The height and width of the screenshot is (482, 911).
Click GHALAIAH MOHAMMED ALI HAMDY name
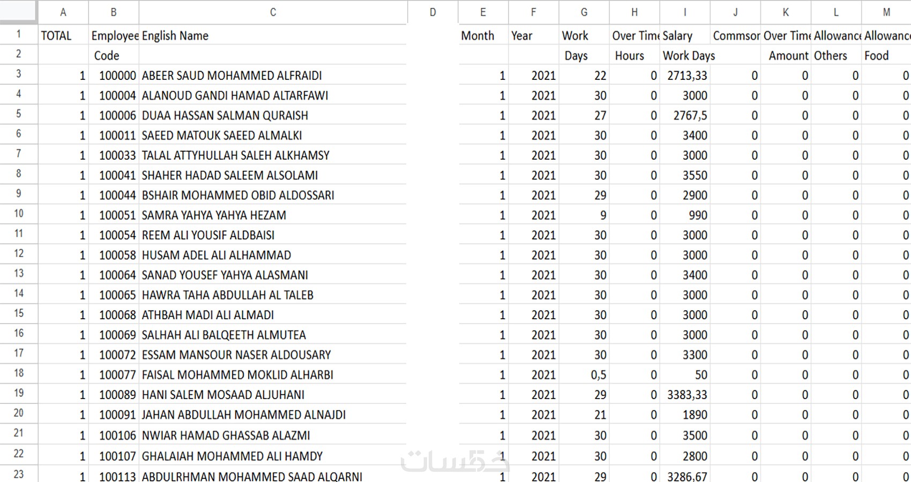pos(232,456)
